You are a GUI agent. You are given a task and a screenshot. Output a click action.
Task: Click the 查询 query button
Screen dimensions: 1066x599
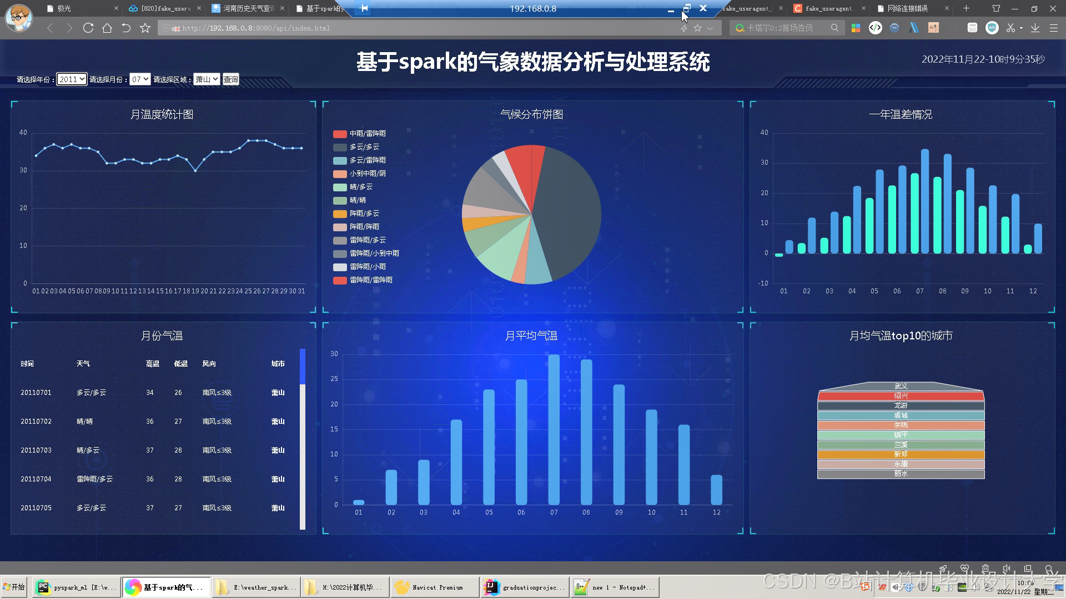[230, 79]
